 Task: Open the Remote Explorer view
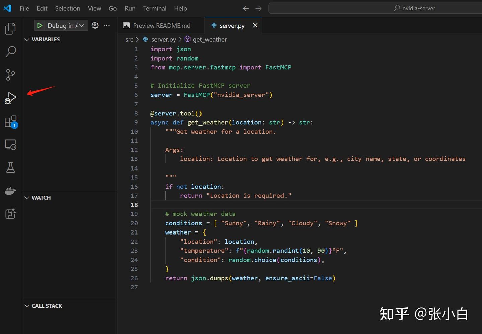(11, 145)
